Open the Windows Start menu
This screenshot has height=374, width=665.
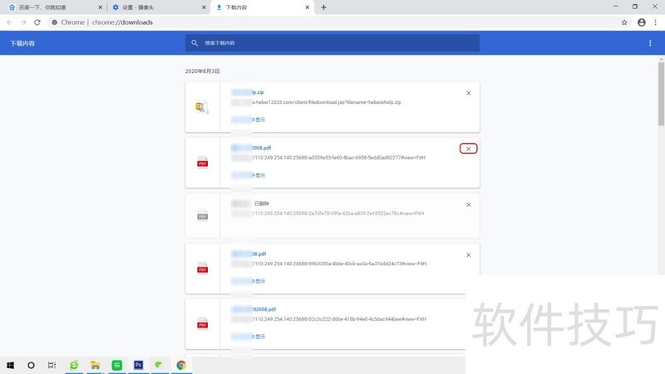coord(10,365)
